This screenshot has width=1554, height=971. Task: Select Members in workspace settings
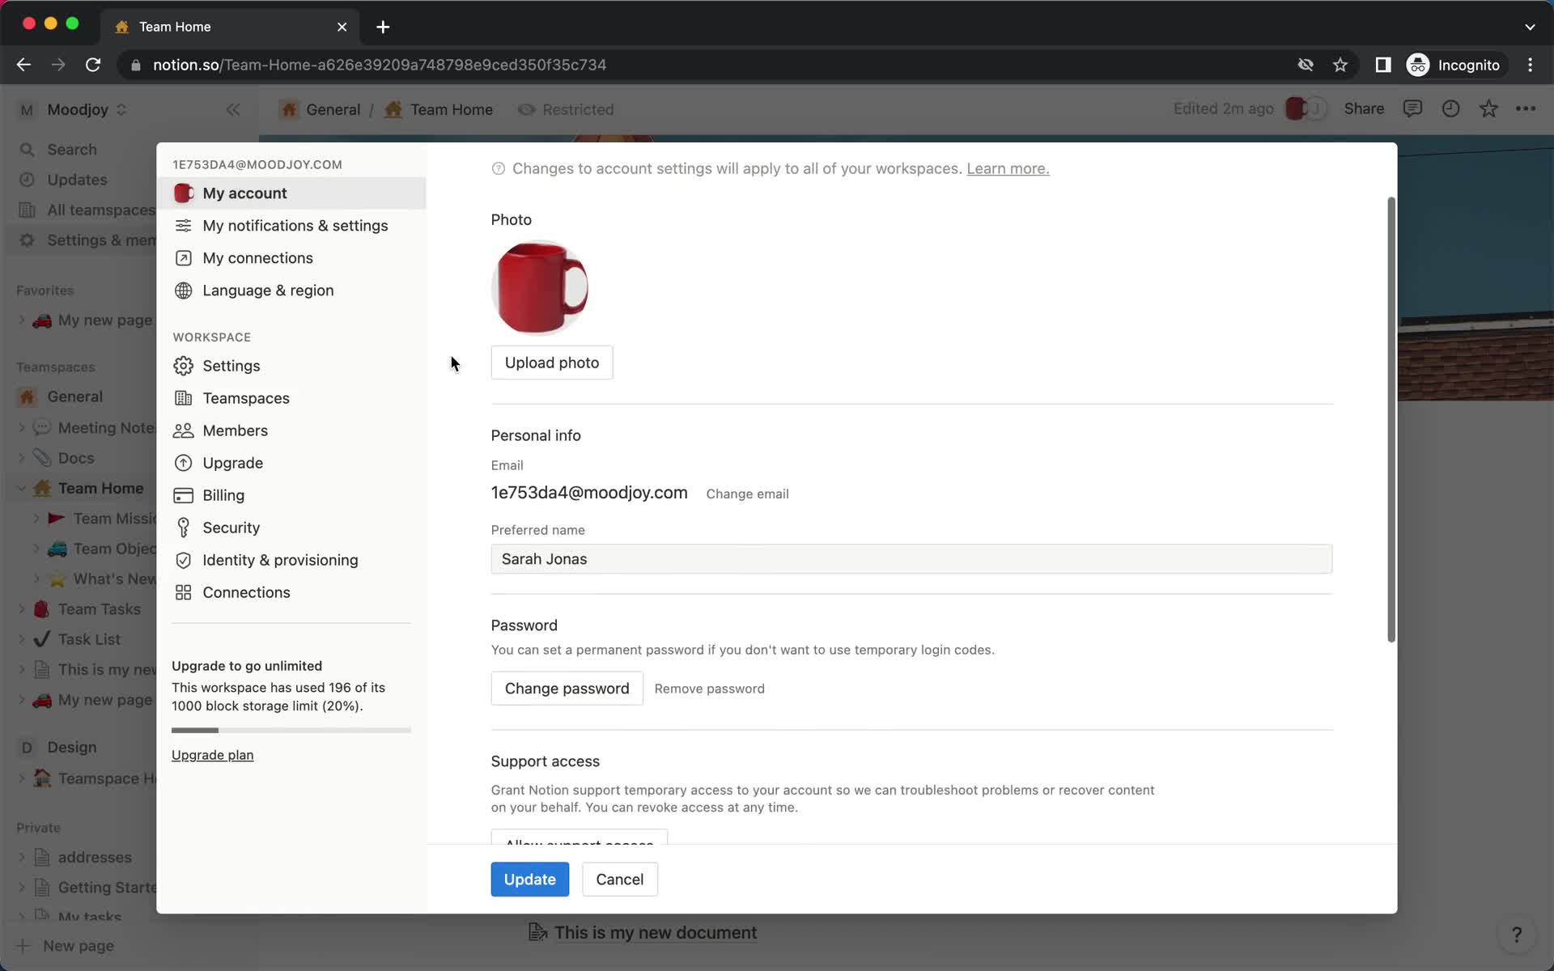(x=235, y=430)
